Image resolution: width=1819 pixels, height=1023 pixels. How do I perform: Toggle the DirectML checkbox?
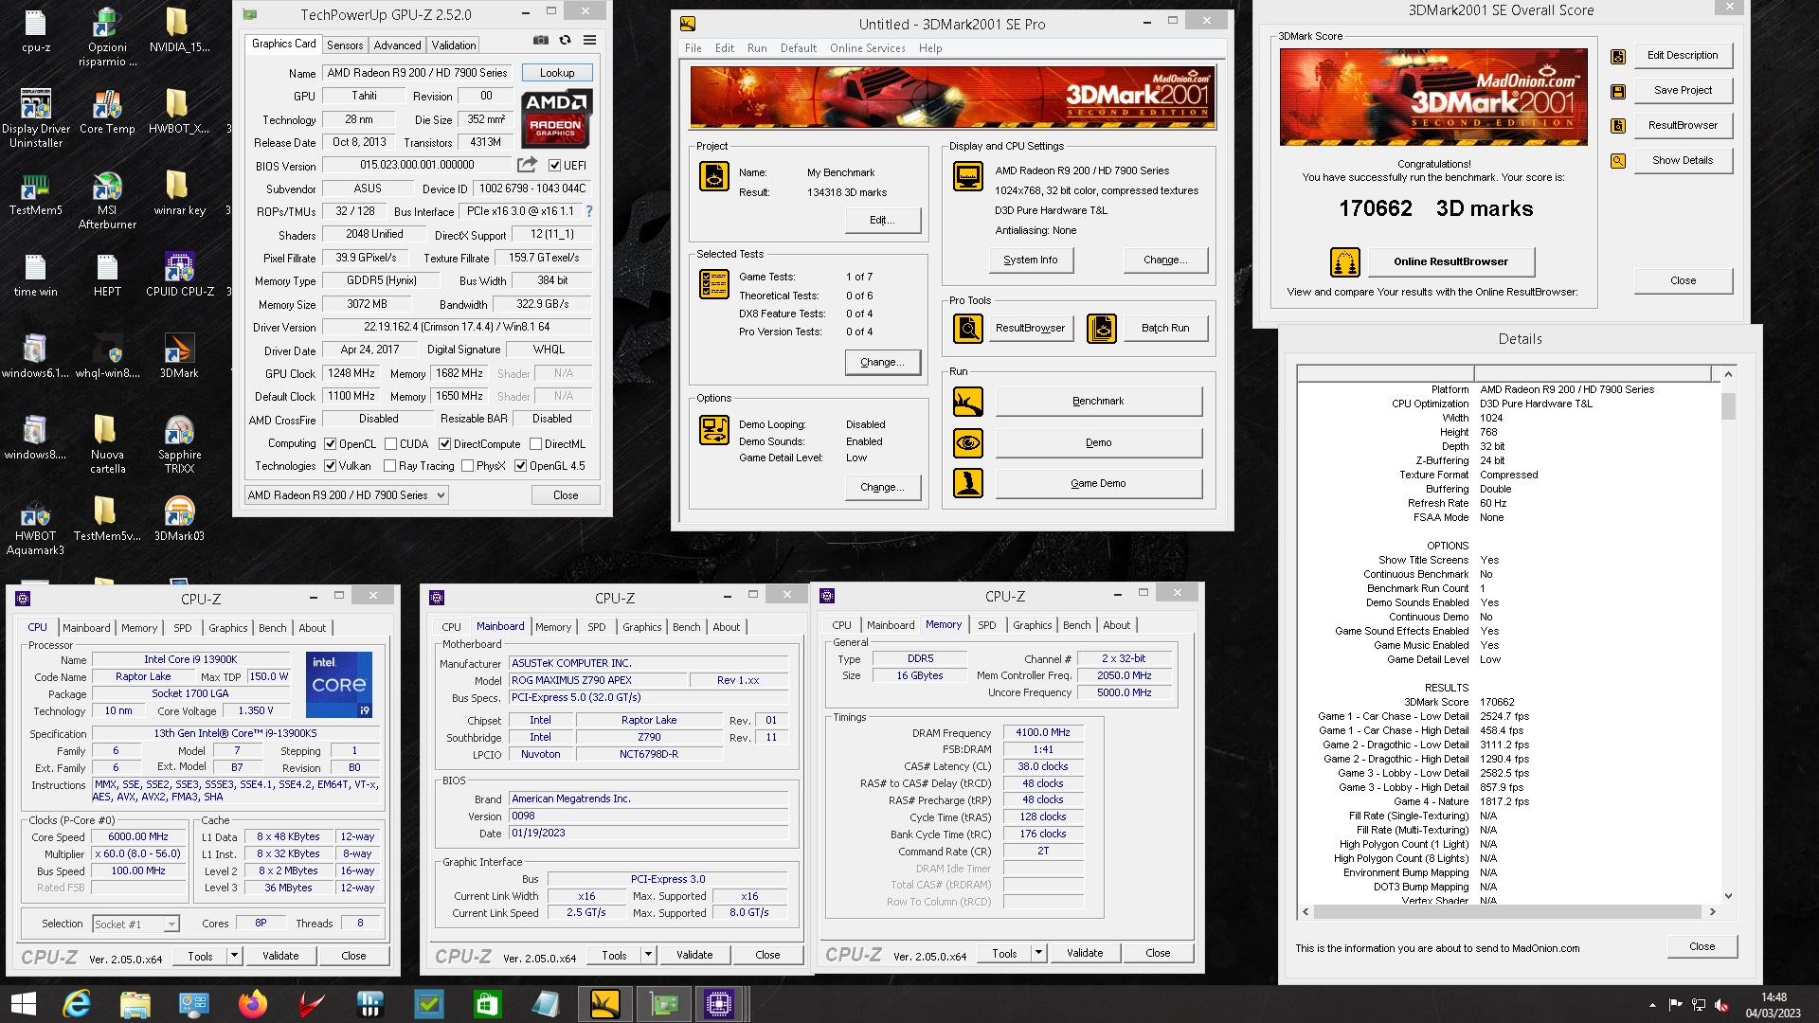[x=535, y=443]
